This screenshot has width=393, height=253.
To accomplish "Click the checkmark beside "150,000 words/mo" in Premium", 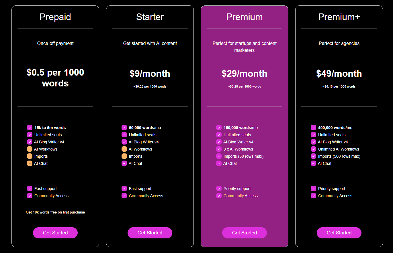I will (x=219, y=128).
